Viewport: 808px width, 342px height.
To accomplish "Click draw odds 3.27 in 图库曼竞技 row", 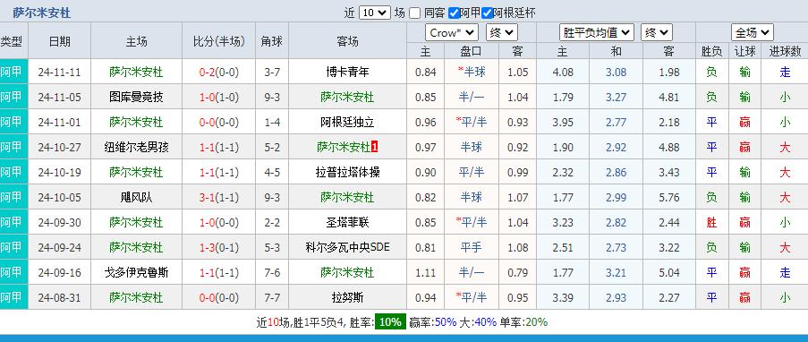I will [616, 97].
